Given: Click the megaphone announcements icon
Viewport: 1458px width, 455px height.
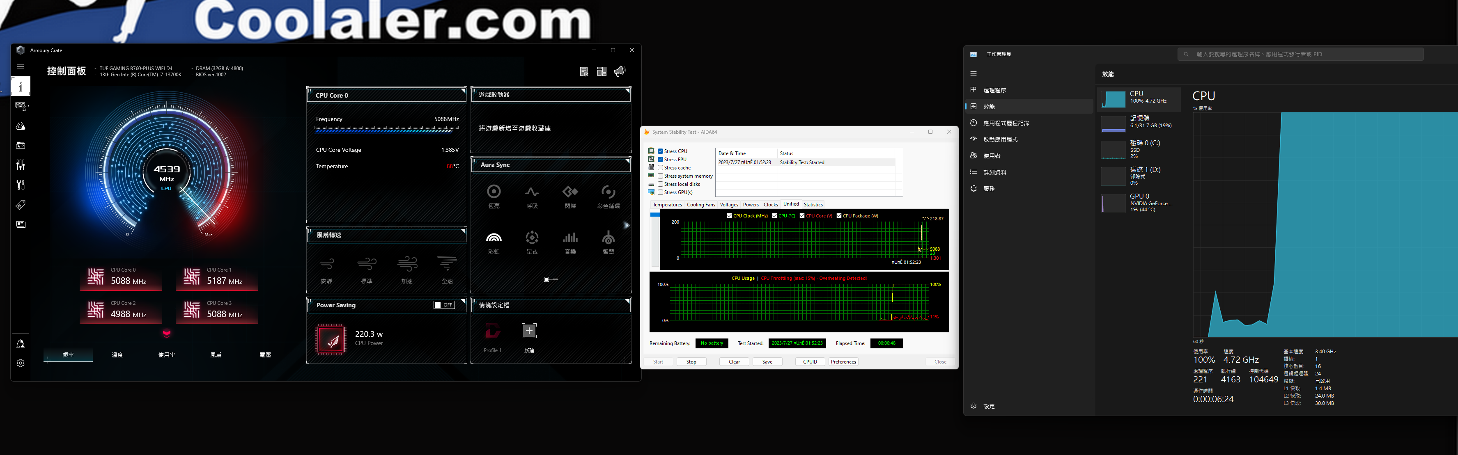Looking at the screenshot, I should pos(620,71).
